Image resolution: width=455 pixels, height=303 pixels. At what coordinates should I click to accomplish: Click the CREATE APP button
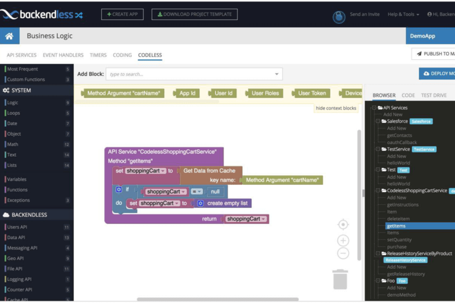122,14
